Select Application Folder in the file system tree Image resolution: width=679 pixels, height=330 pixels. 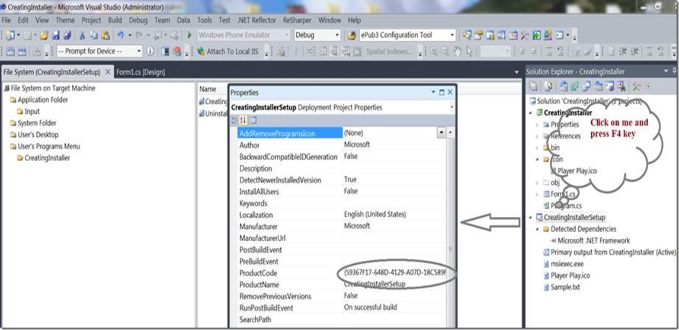click(x=43, y=100)
